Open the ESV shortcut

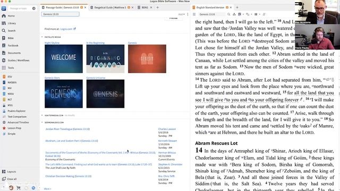pos(7,76)
